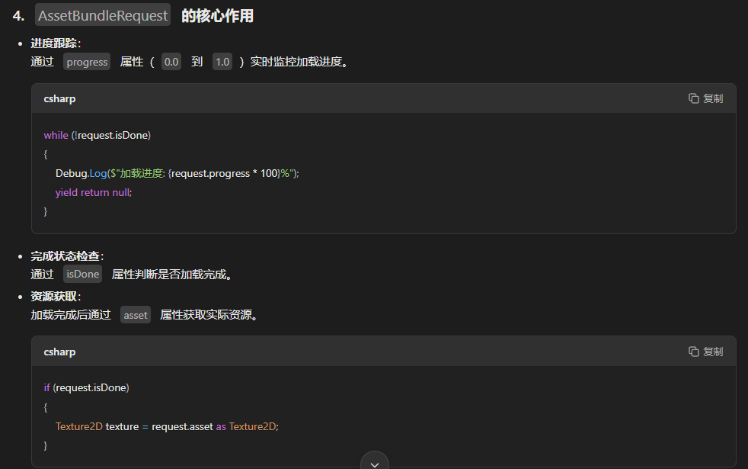748x469 pixels.
Task: Click the yield return null line
Action: click(94, 192)
